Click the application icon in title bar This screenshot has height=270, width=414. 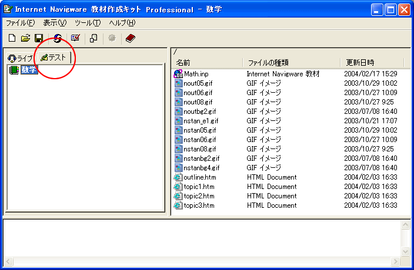8,9
